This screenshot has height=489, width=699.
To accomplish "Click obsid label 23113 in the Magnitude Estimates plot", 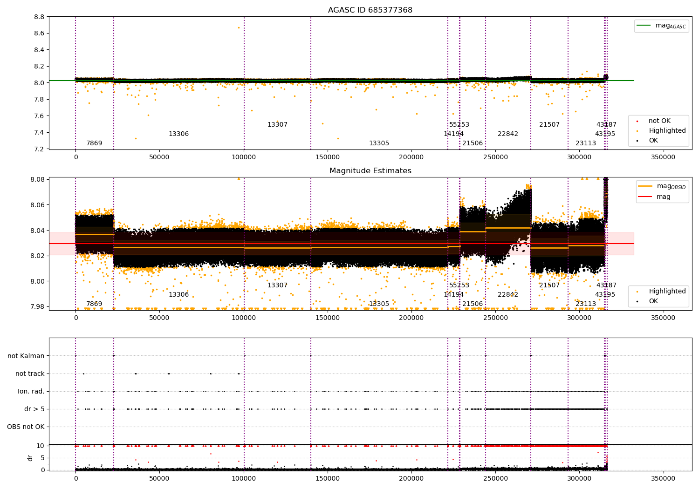I will [586, 304].
